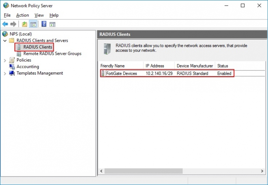Maximize the Network Policy Server window
Image resolution: width=268 pixels, height=185 pixels.
point(243,6)
